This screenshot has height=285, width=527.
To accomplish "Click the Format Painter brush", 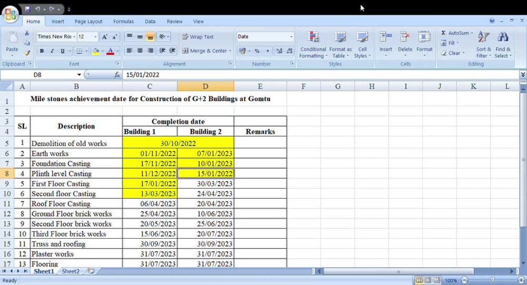I will (27, 53).
